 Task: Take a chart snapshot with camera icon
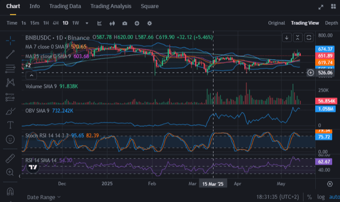pos(125,23)
